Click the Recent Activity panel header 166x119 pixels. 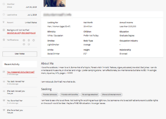[x=20, y=64]
